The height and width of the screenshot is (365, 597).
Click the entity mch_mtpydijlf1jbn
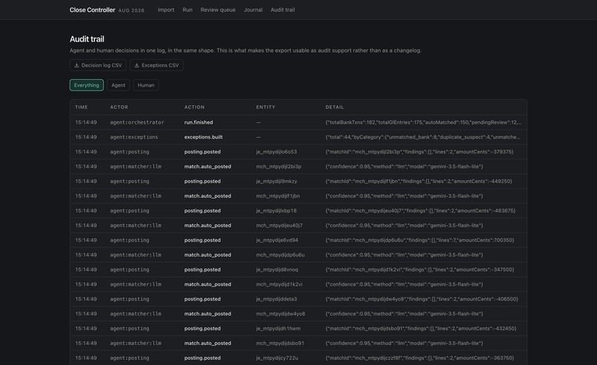point(278,196)
